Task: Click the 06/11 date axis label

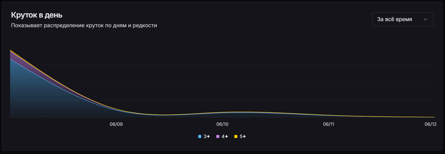Action: 329,124
